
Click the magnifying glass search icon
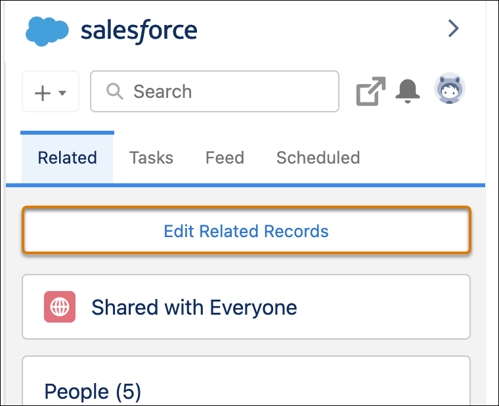click(x=114, y=91)
